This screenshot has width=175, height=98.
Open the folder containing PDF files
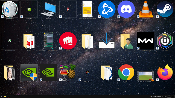pyautogui.click(x=29, y=41)
